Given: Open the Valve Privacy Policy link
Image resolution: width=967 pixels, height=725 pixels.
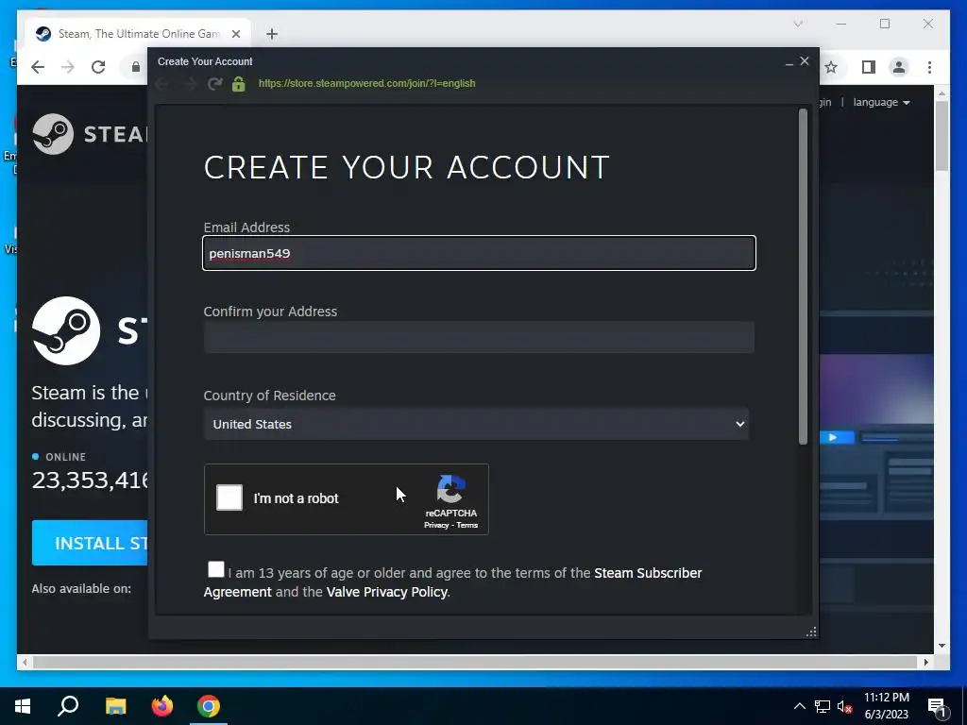Looking at the screenshot, I should 386,592.
